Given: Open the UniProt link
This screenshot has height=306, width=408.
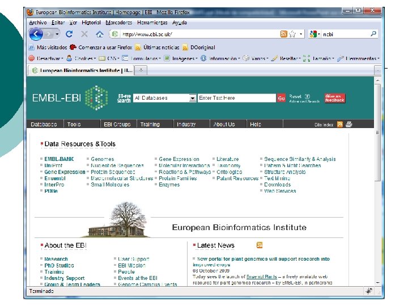Looking at the screenshot, I should [53, 165].
